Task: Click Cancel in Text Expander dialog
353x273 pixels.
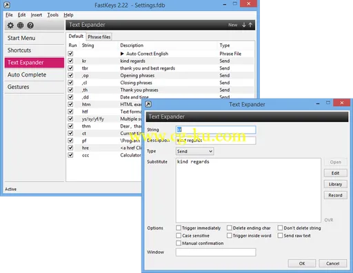Action: point(332,263)
